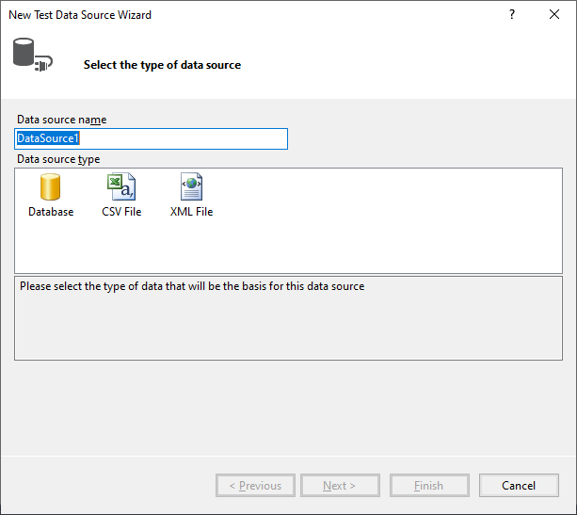
Task: Choose the CSV File data source icon
Action: [x=121, y=186]
